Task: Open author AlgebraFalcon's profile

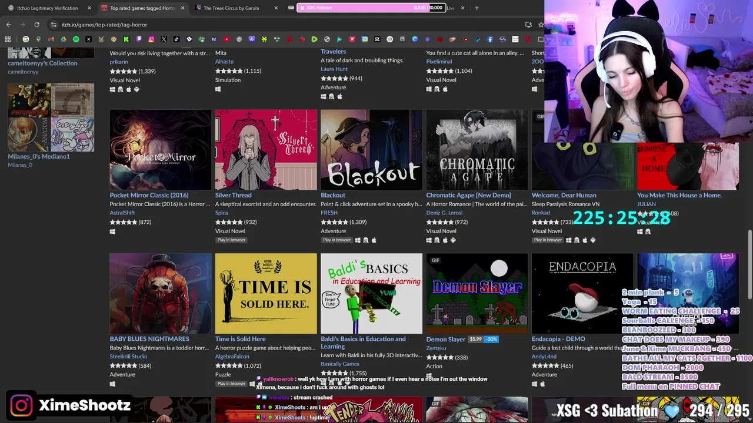Action: click(232, 357)
